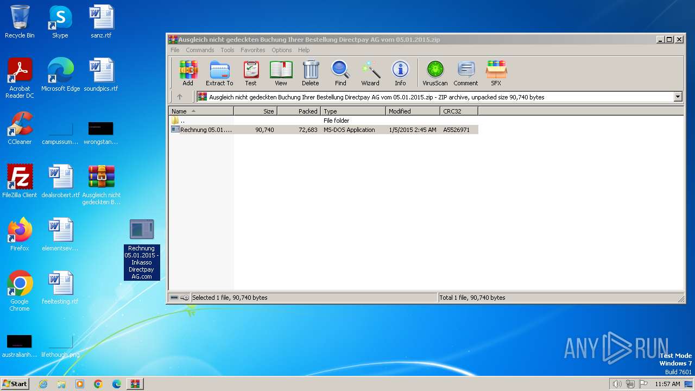Image resolution: width=695 pixels, height=391 pixels.
Task: Run the Test archive tool
Action: pos(250,73)
